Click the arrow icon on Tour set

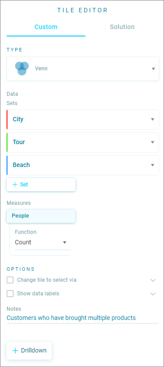(153, 142)
